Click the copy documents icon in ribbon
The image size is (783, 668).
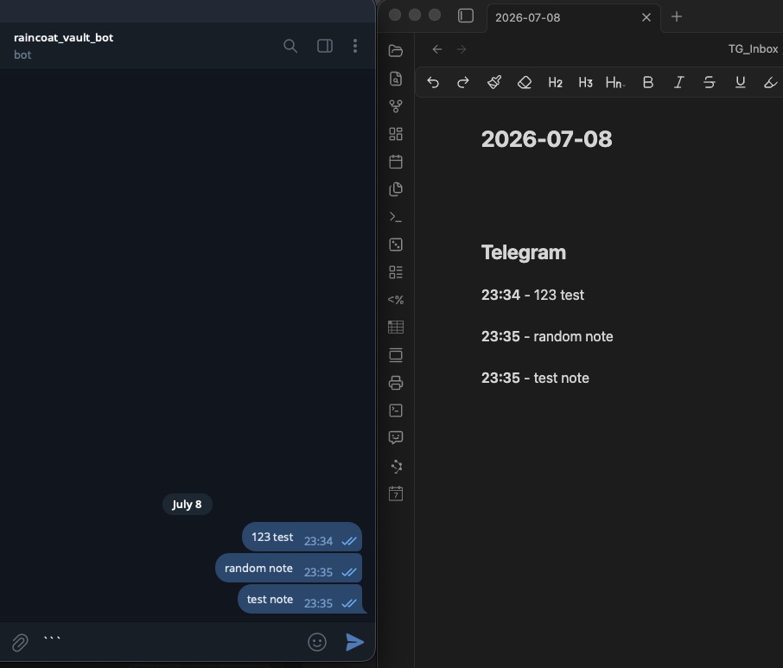[x=396, y=189]
